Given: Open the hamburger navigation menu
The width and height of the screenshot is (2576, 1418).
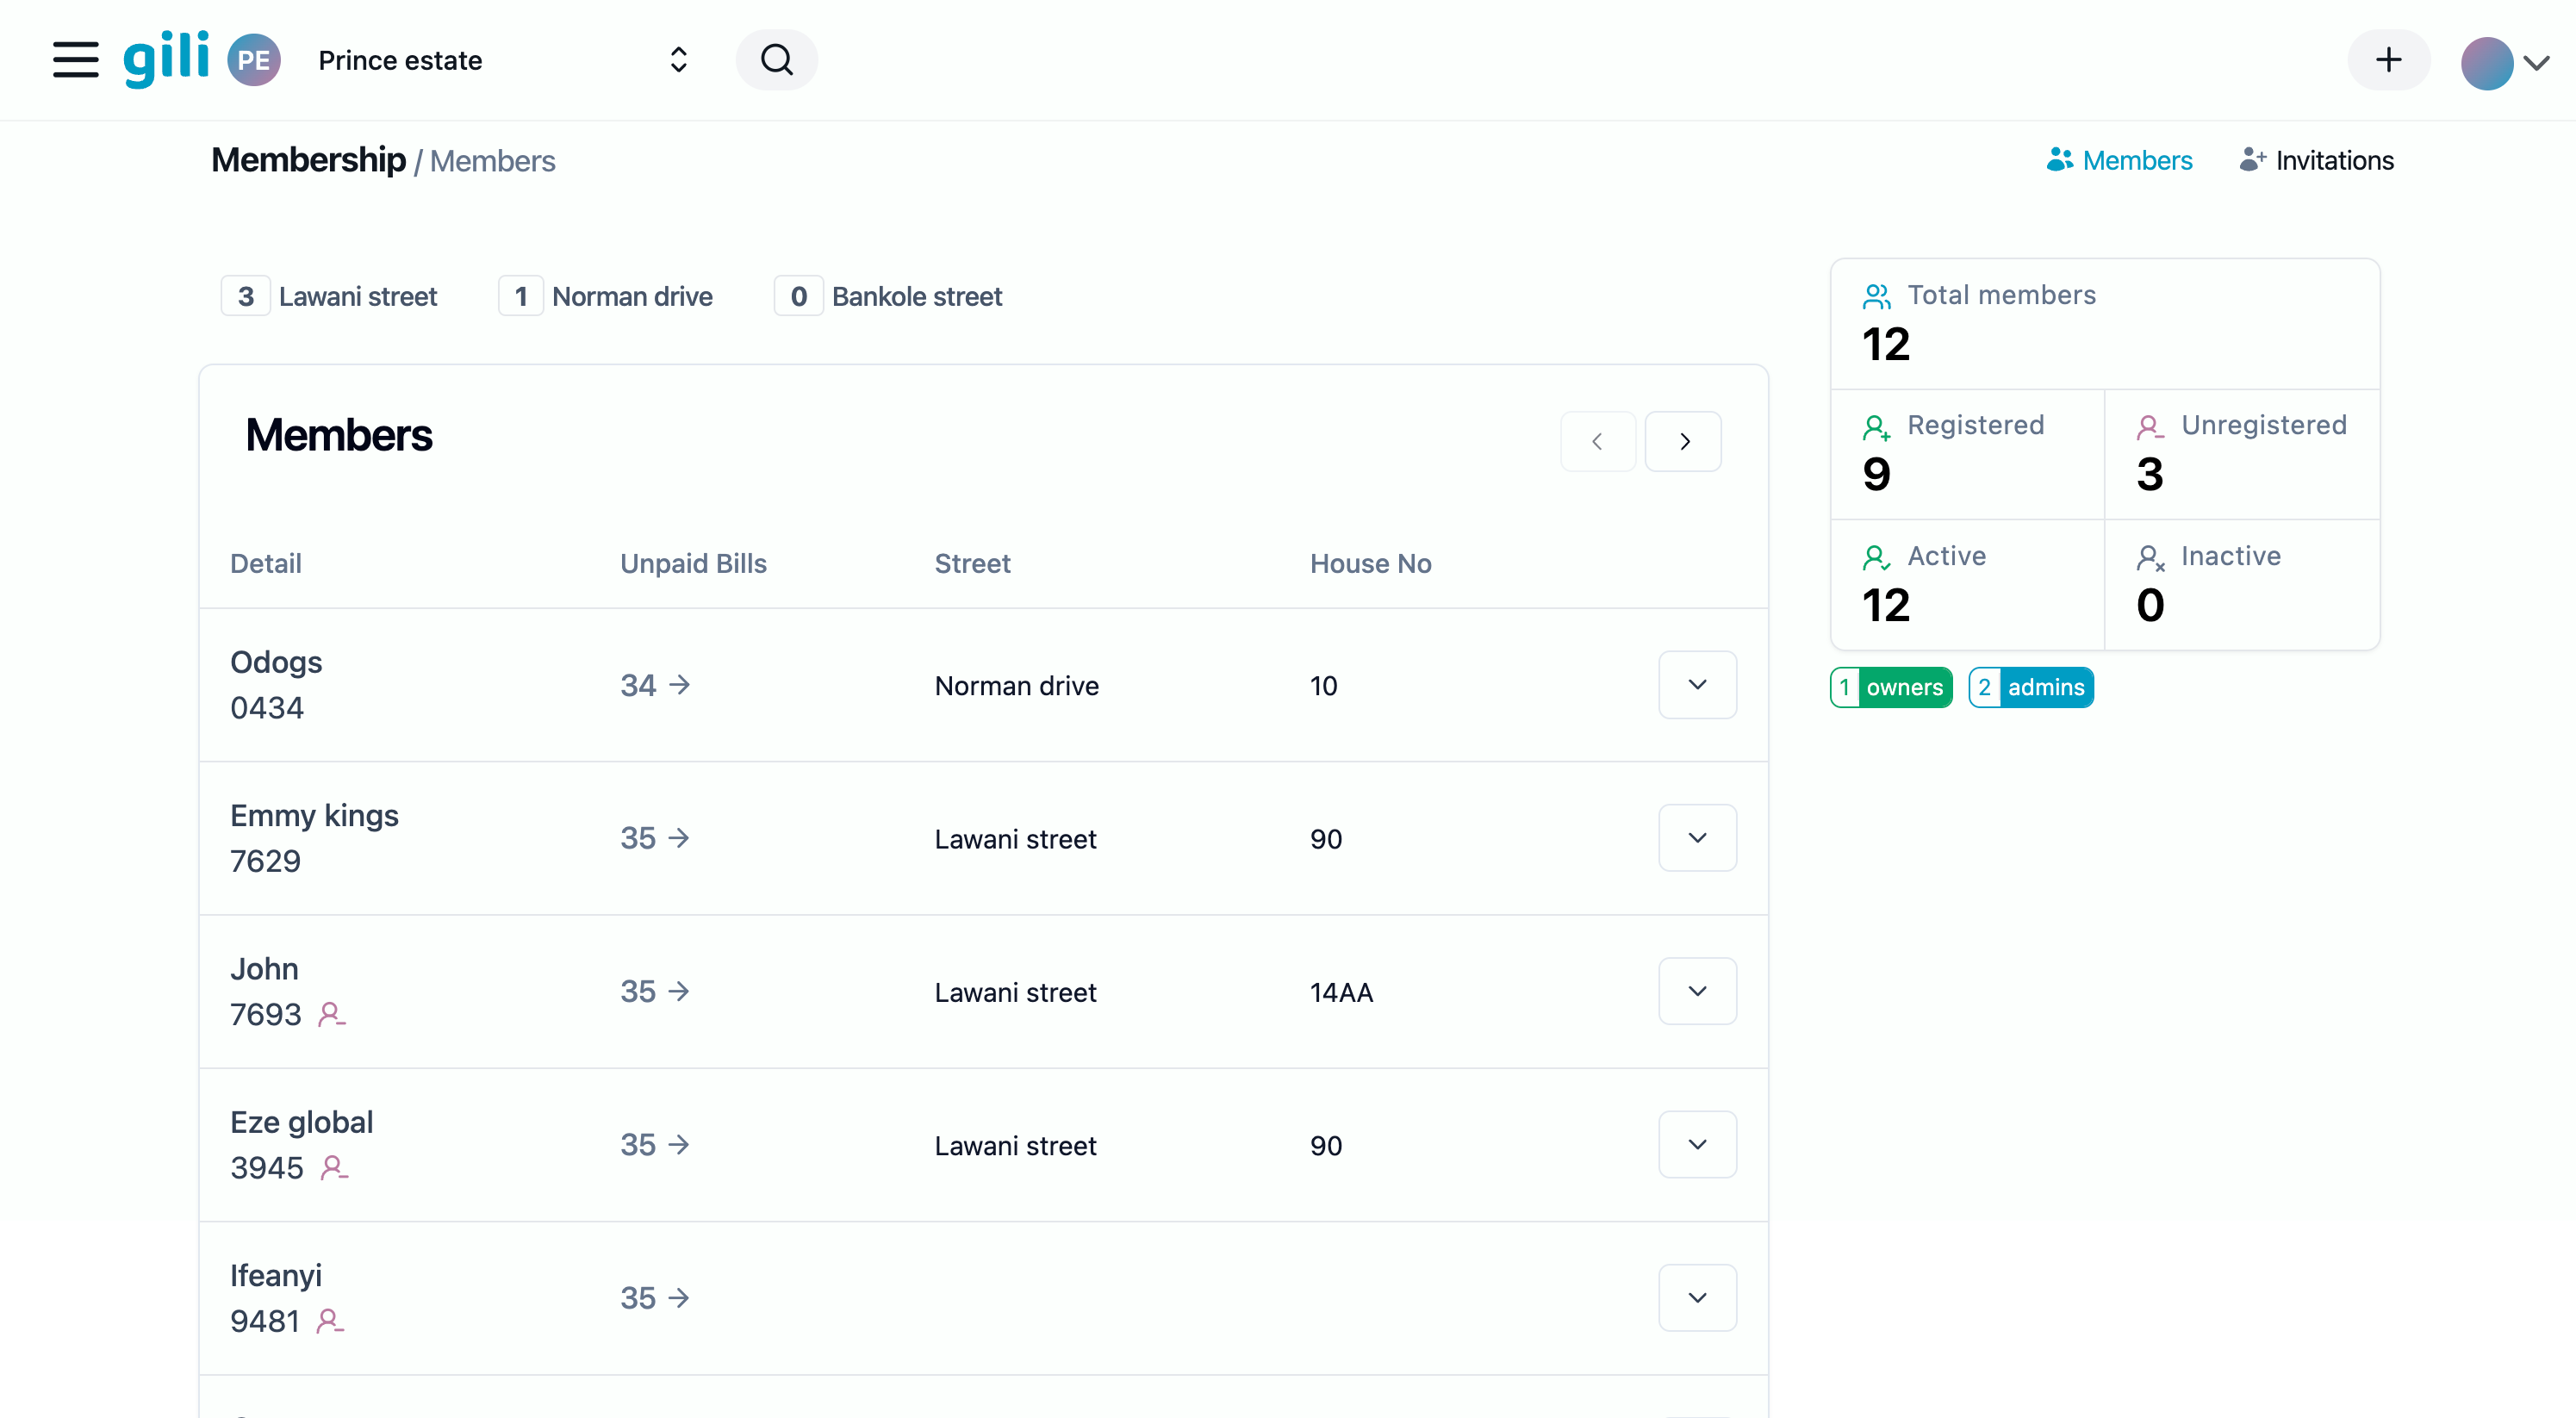Looking at the screenshot, I should click(x=76, y=60).
